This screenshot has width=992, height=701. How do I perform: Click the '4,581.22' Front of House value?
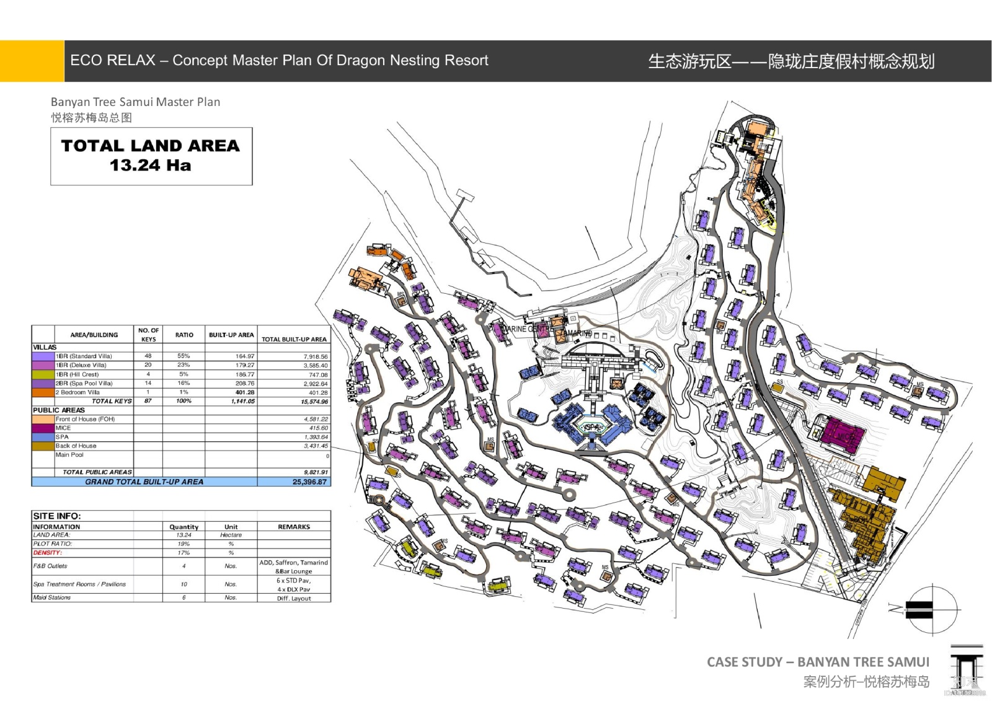[x=316, y=420]
